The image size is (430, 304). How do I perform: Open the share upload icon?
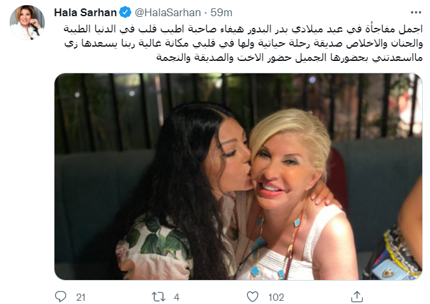pos(357,297)
